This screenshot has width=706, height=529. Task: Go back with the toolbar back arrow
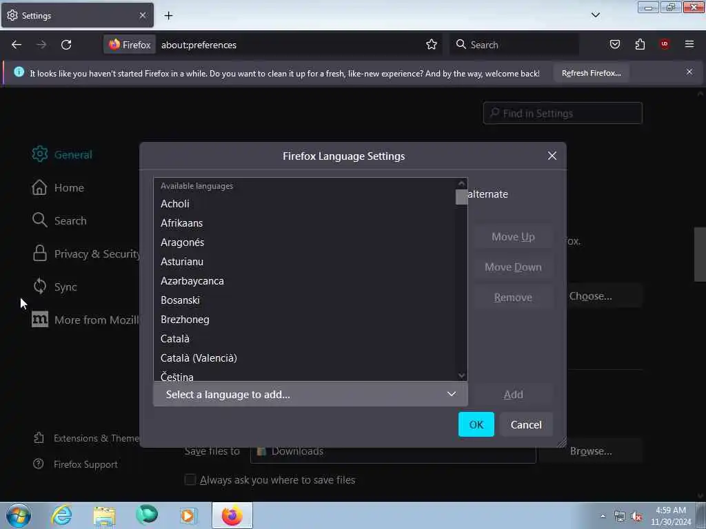pos(17,45)
